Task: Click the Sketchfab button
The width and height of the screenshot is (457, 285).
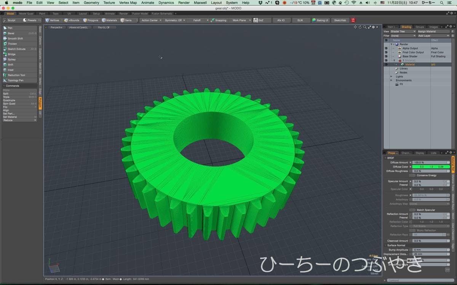Action: pyautogui.click(x=340, y=20)
